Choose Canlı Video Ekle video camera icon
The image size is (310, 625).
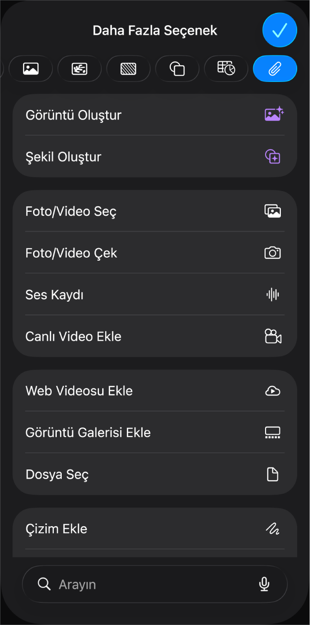point(273,336)
